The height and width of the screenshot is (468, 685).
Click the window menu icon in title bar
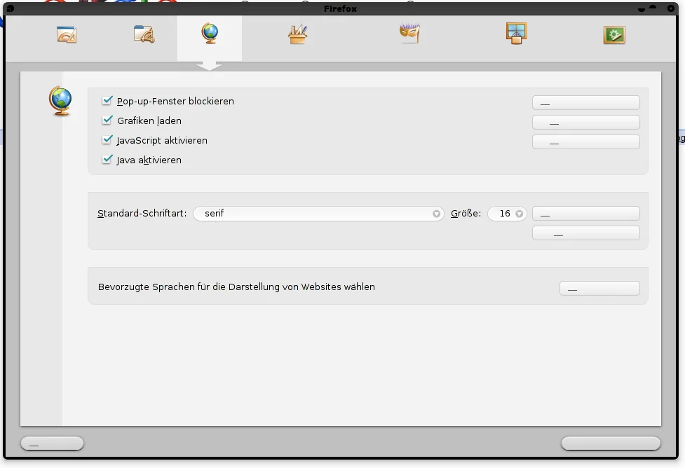point(10,8)
